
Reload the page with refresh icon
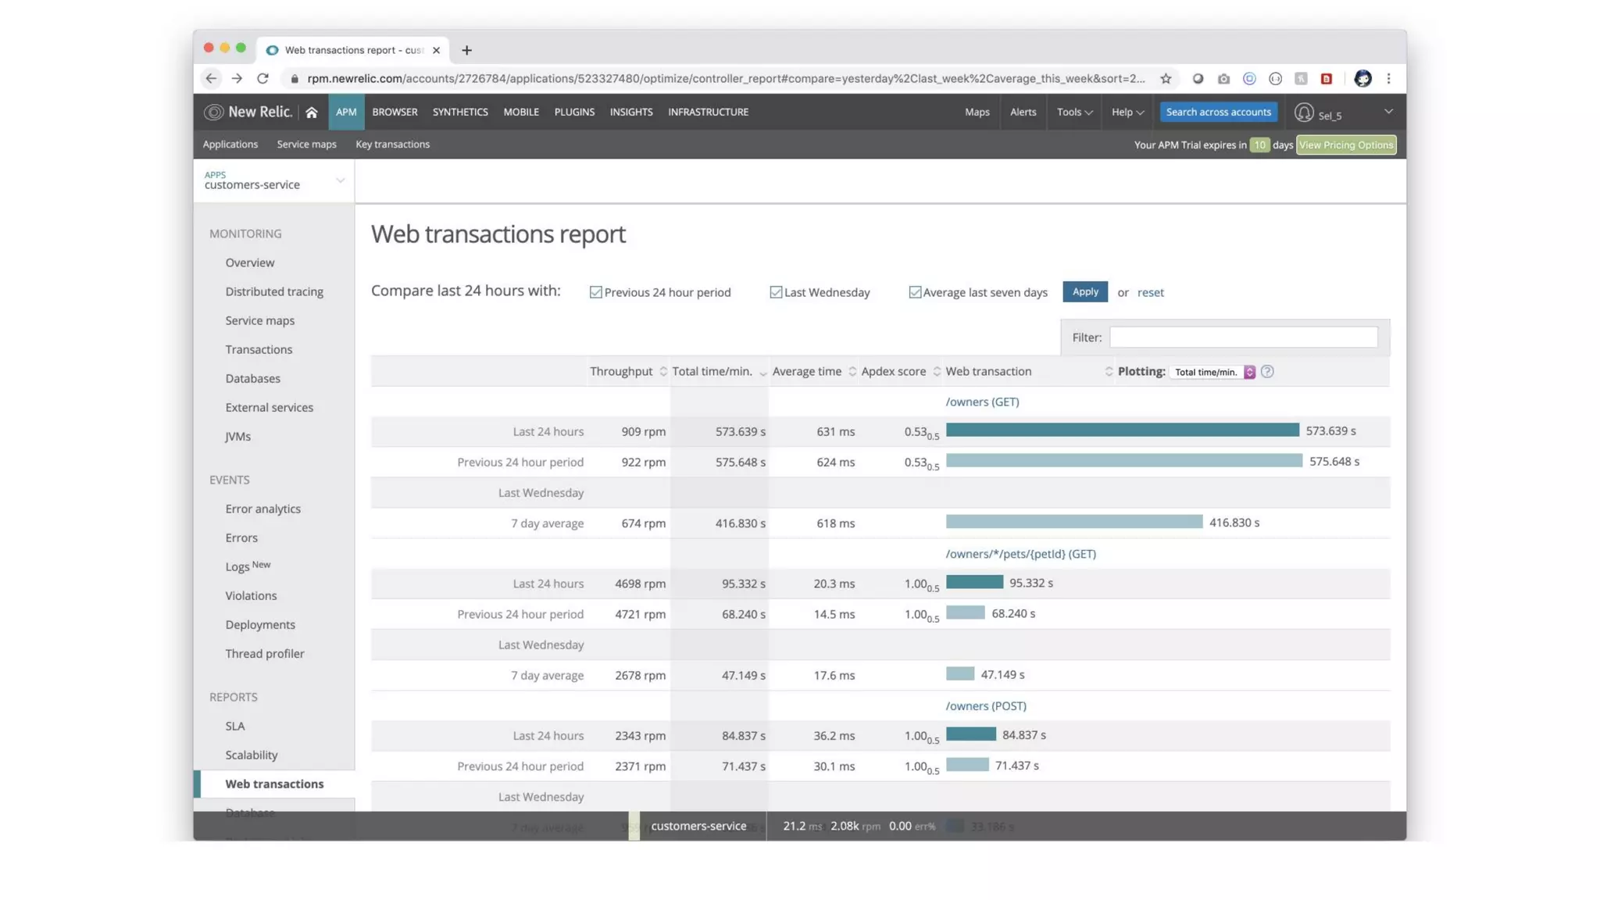point(262,78)
